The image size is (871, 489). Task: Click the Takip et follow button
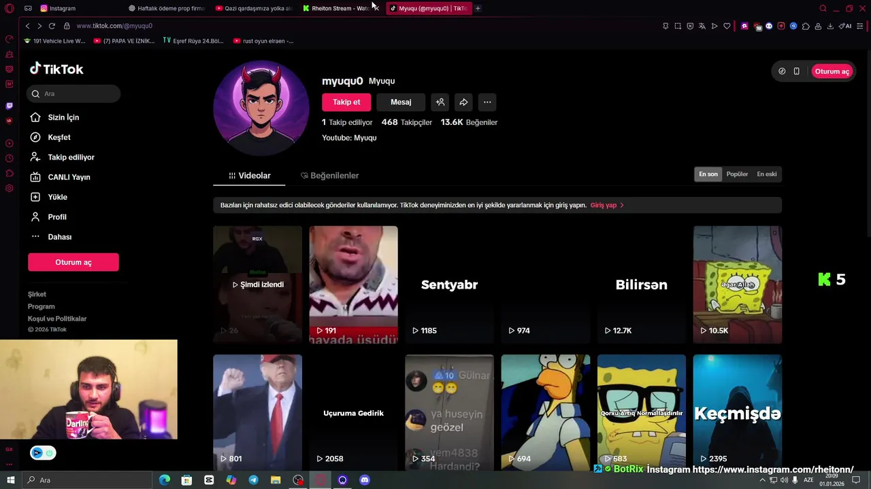pyautogui.click(x=346, y=102)
